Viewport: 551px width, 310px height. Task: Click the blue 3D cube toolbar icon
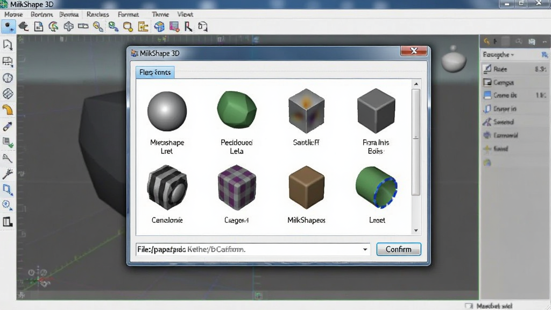tap(159, 27)
